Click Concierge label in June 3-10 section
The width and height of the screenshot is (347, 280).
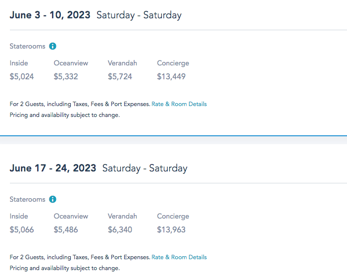point(173,63)
